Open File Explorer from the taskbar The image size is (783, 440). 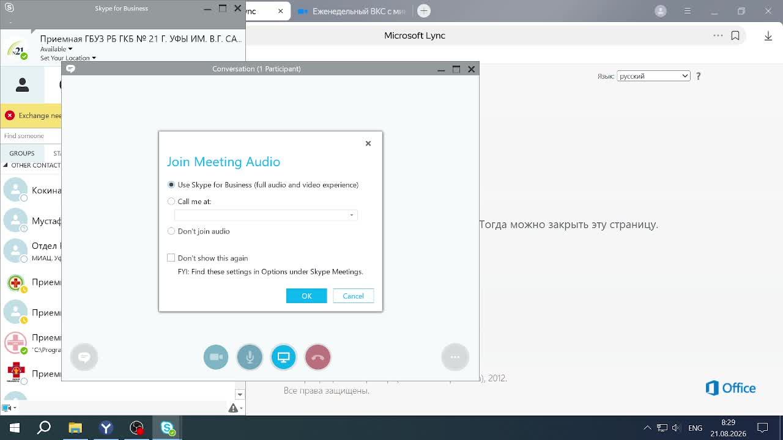(x=75, y=428)
